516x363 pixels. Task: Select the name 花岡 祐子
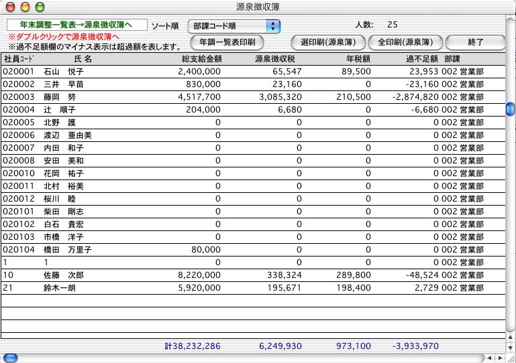pyautogui.click(x=64, y=173)
